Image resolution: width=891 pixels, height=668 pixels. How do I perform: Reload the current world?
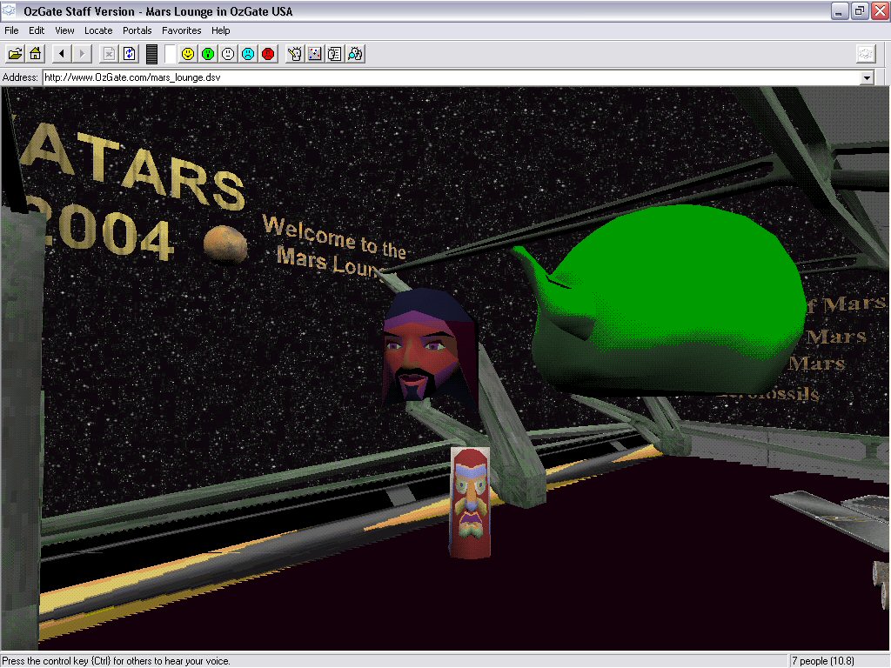130,54
